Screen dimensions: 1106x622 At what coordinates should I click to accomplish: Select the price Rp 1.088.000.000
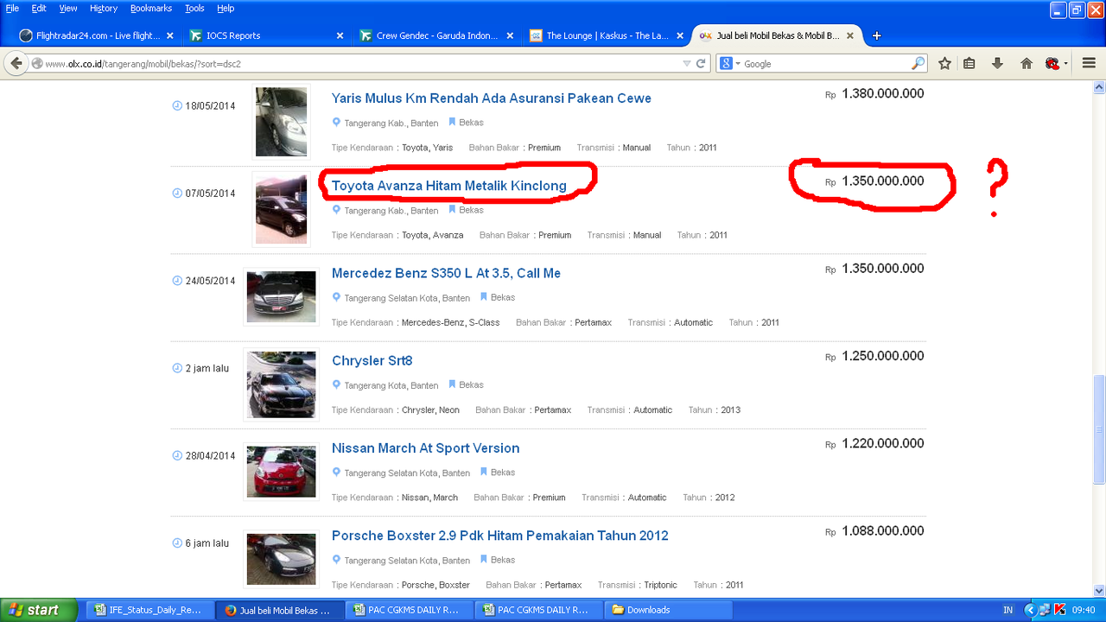point(874,531)
